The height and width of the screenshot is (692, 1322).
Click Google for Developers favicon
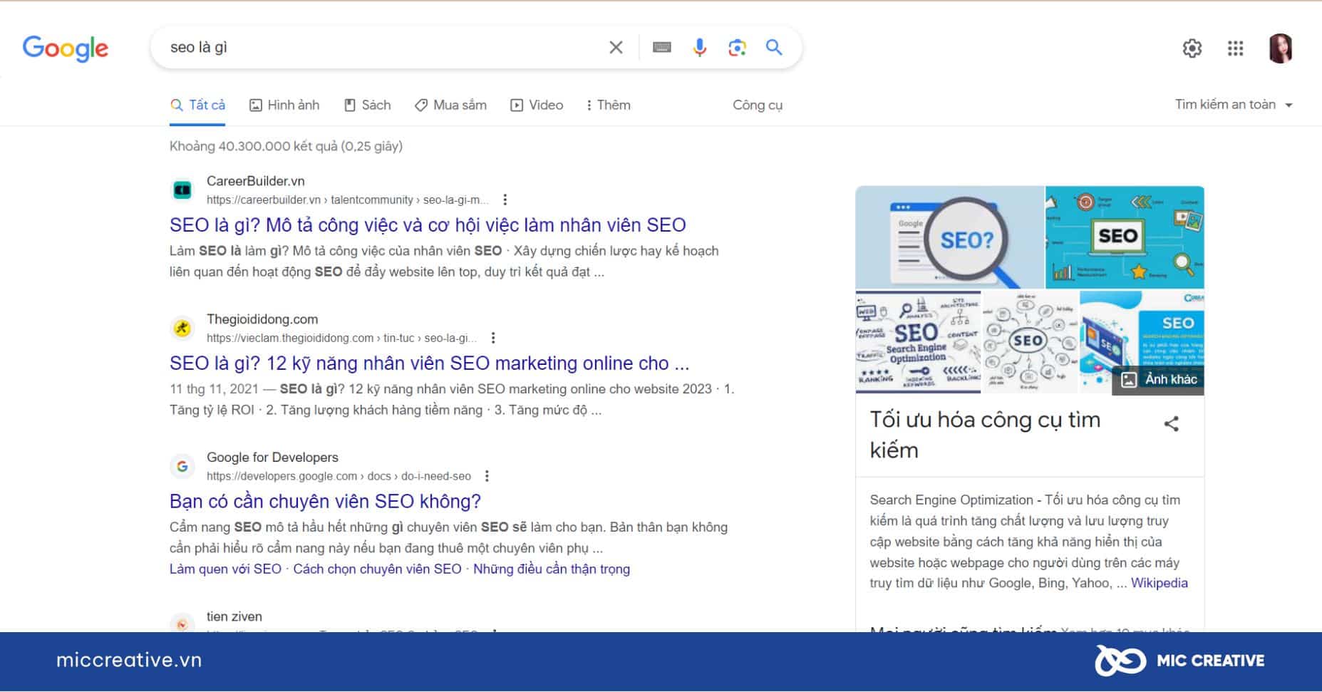pos(182,467)
